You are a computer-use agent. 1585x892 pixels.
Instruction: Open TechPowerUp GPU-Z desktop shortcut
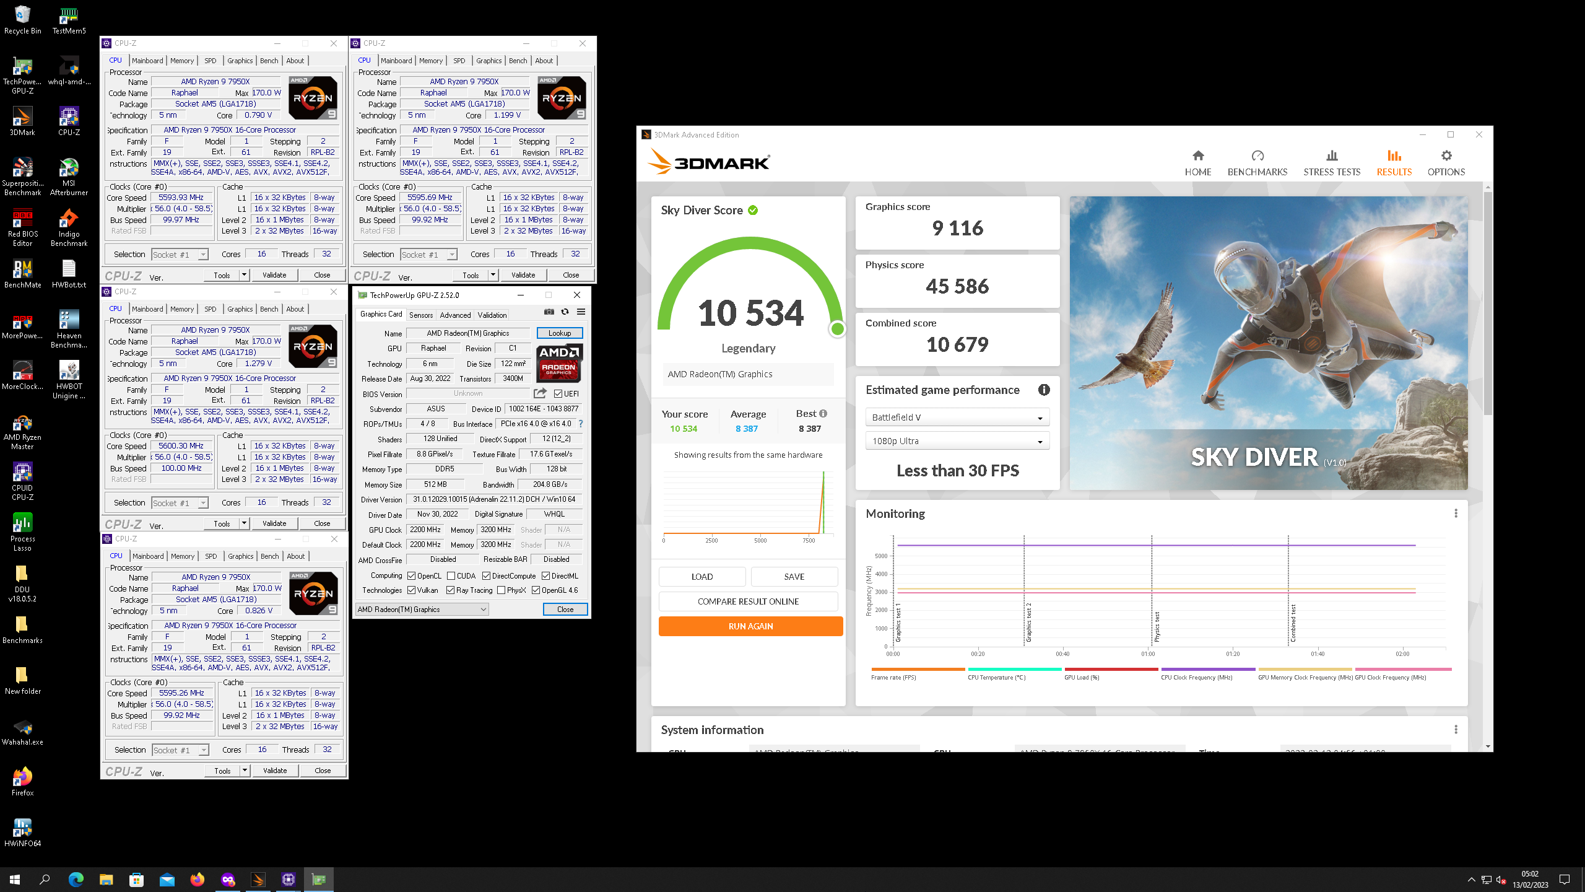coord(22,76)
